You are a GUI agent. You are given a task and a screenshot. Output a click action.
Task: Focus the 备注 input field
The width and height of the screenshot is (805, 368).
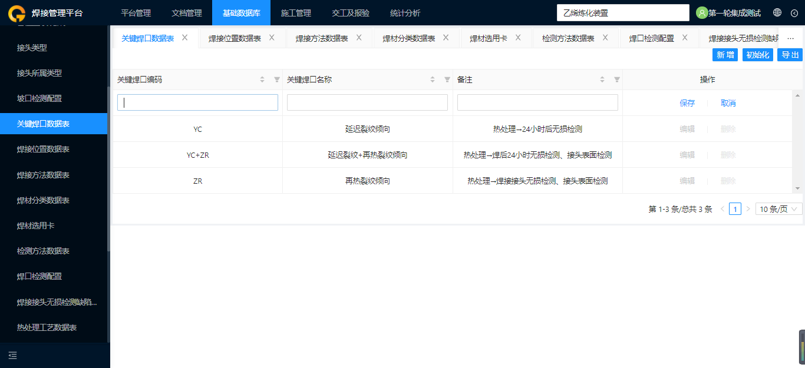pos(537,102)
